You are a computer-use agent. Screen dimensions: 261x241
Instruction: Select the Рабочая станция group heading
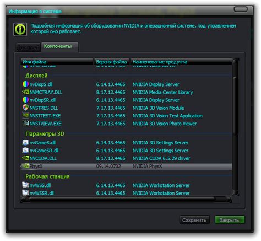tap(47, 176)
